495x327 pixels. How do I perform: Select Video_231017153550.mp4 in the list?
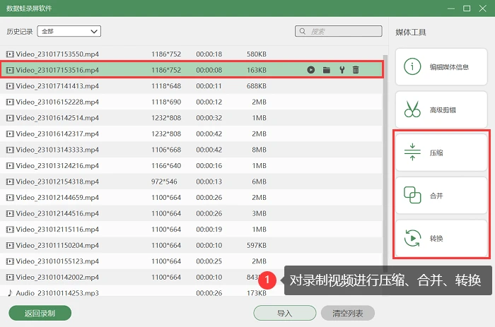pos(191,54)
